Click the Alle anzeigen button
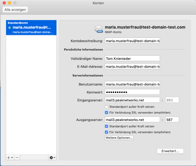Viewport: 196px width, 166px height. 15,10
